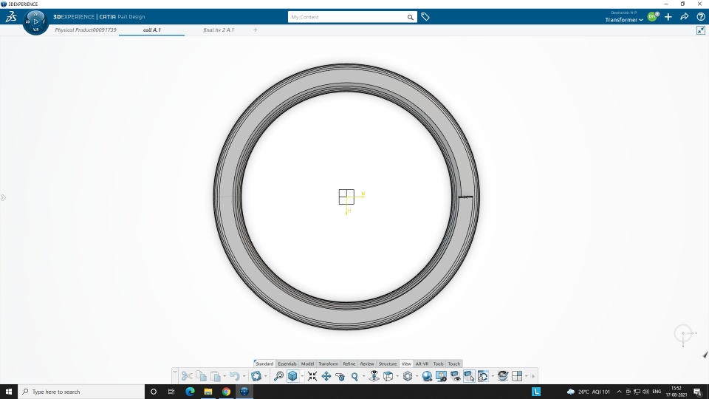709x399 pixels.
Task: Open the wireframe box views dropdown arrow
Action: (x=397, y=376)
